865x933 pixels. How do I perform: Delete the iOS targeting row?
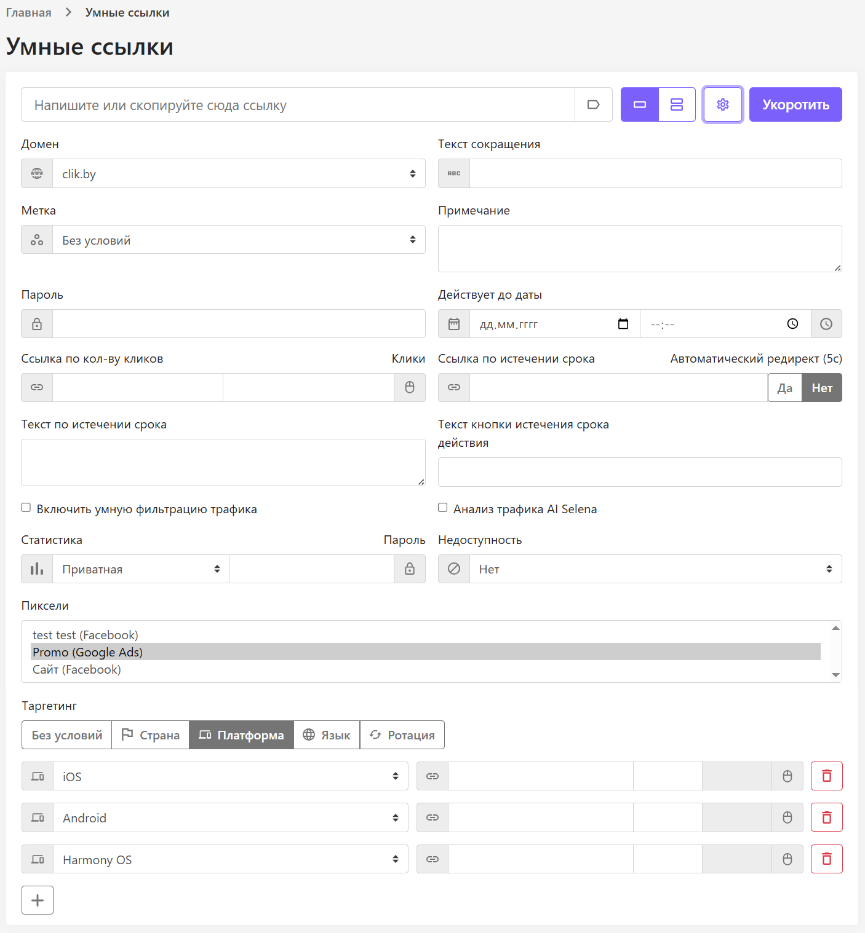(x=826, y=776)
